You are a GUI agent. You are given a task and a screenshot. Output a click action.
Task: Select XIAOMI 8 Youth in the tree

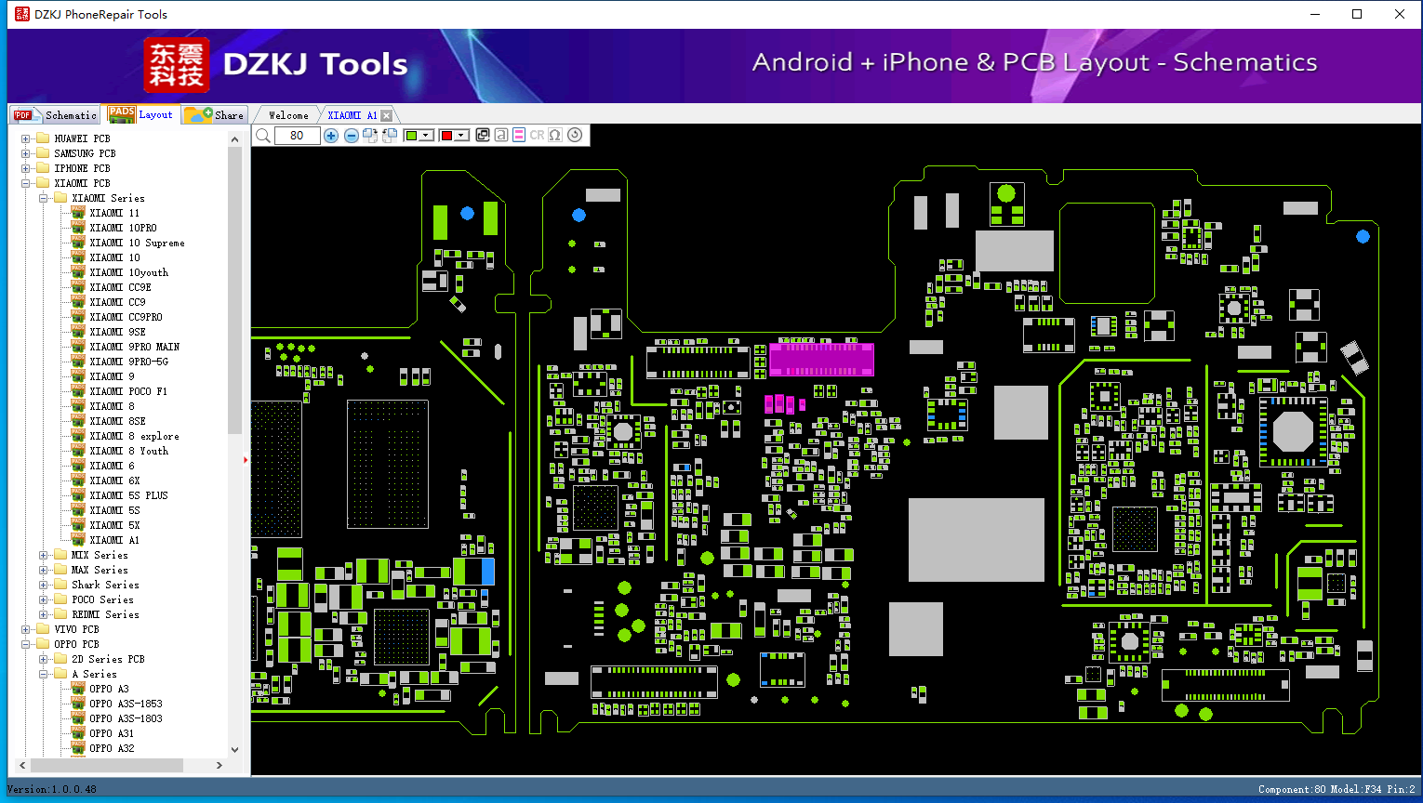click(x=129, y=451)
